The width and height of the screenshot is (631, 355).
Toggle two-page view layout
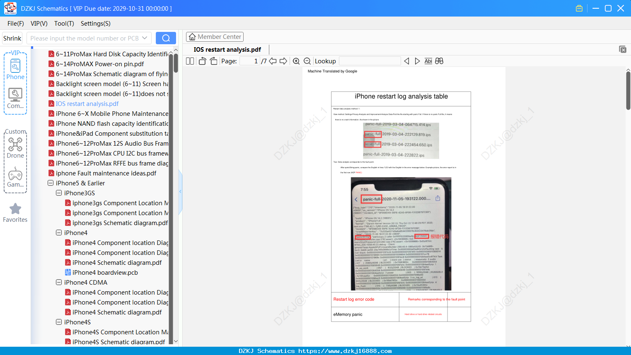190,61
